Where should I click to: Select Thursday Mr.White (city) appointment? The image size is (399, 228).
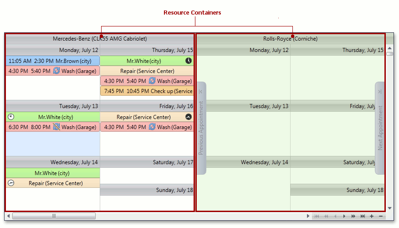[147, 61]
